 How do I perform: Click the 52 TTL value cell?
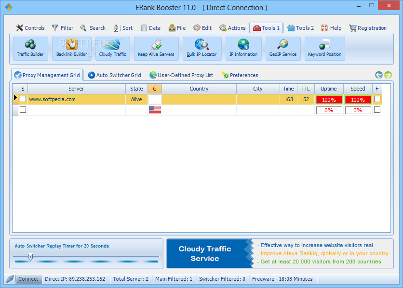(306, 99)
